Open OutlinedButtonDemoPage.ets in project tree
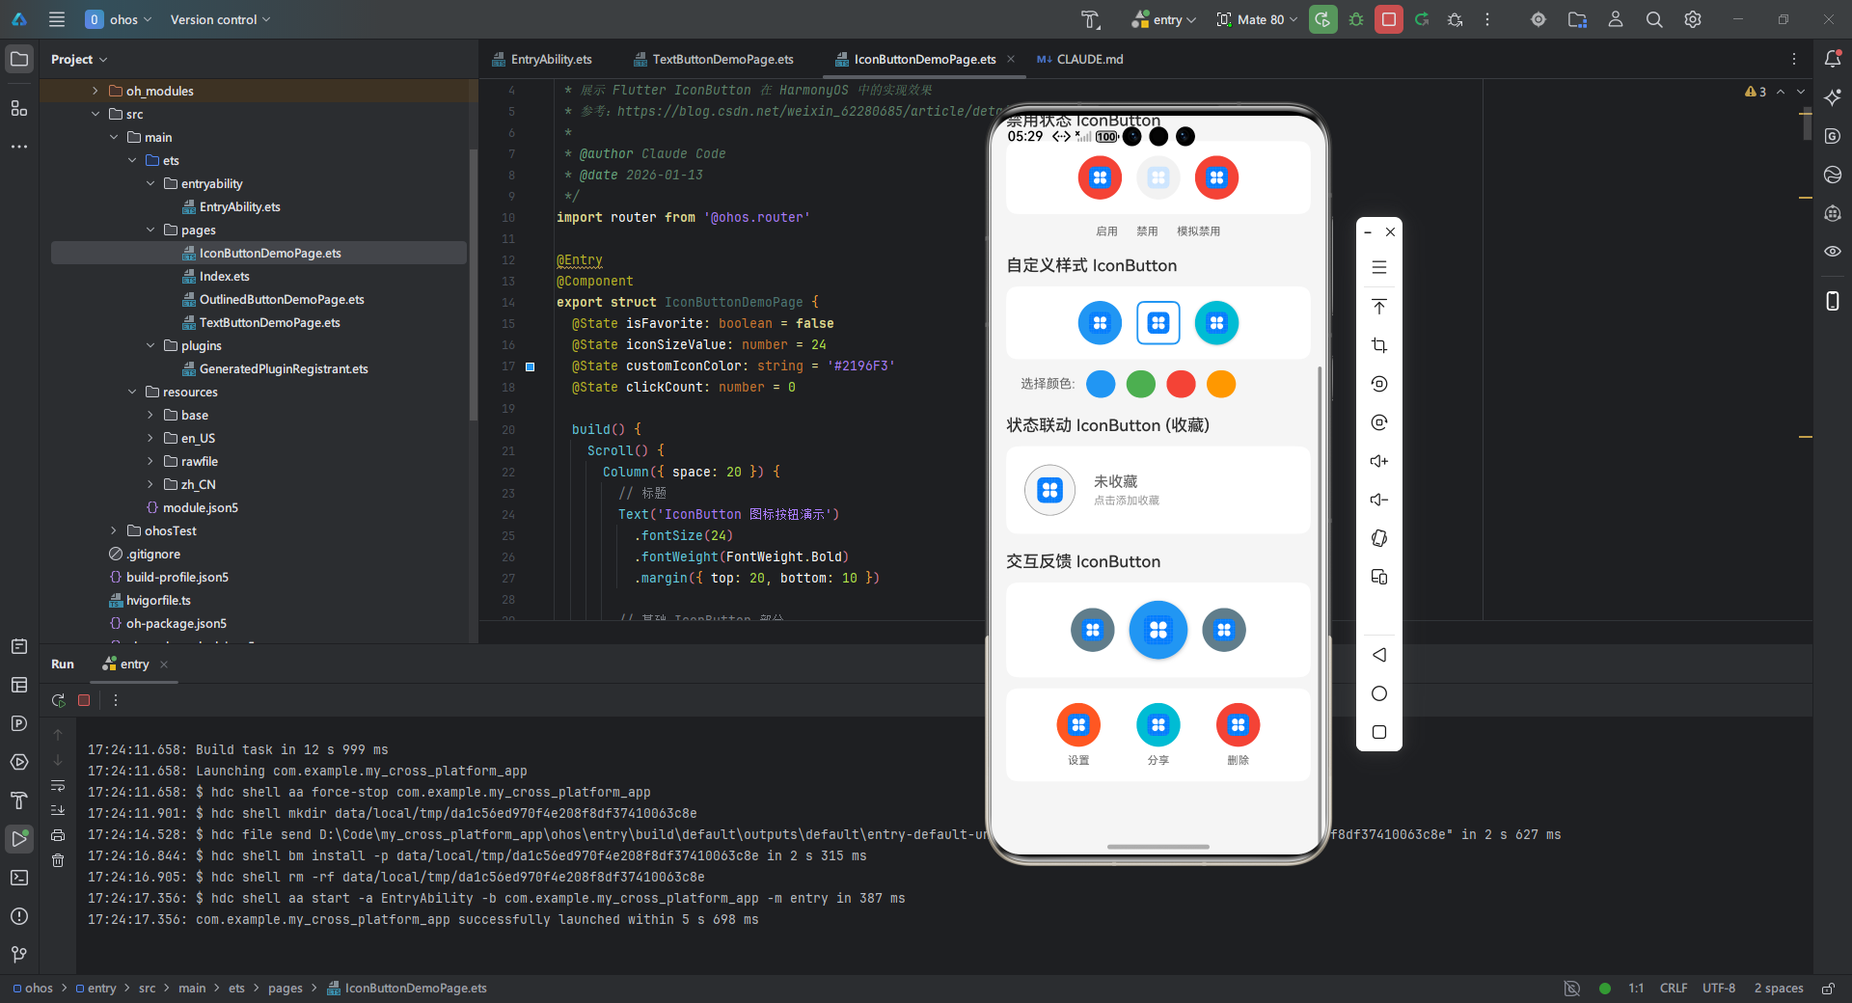This screenshot has height=1003, width=1852. 282,299
